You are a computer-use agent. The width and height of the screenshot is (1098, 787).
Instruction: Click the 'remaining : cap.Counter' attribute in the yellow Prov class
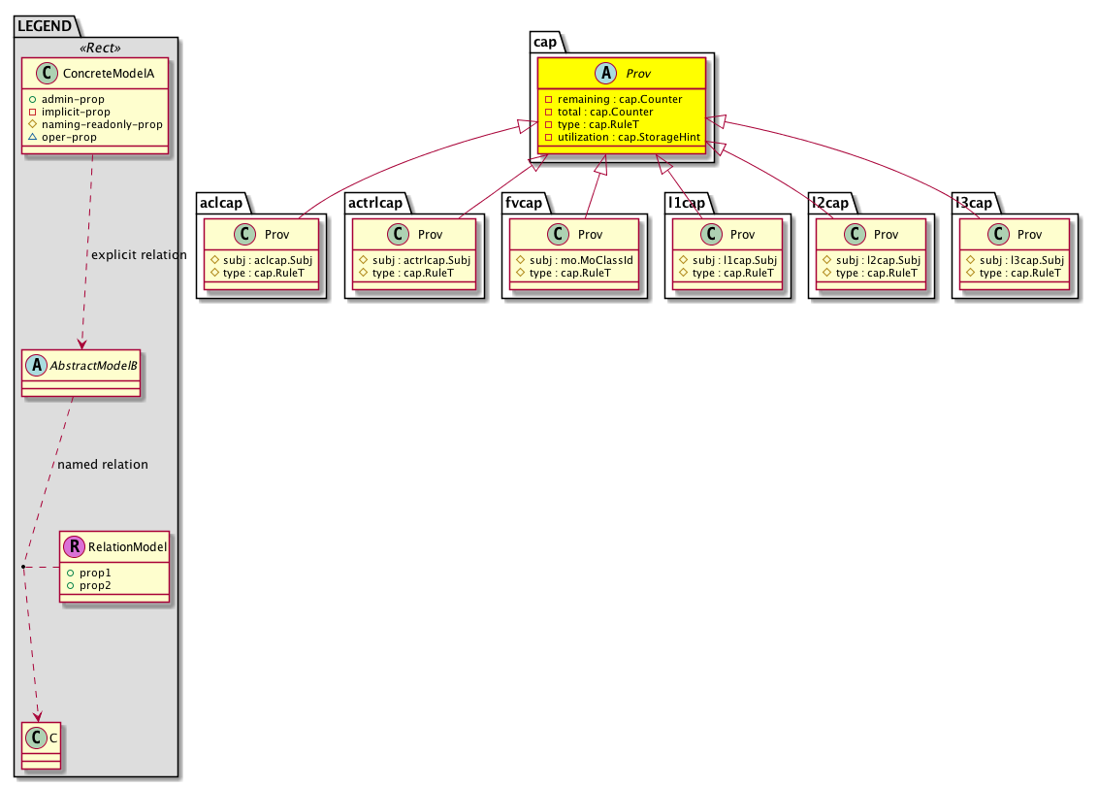pos(619,99)
